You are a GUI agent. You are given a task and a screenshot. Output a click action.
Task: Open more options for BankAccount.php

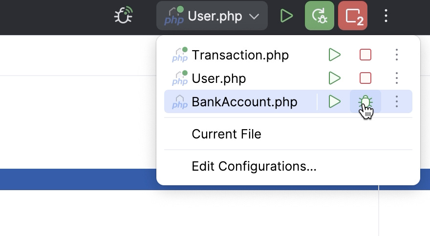(x=397, y=101)
